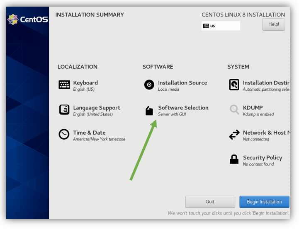The image size is (299, 232).
Task: Click 'Not connected' status text
Action: [x=256, y=139]
